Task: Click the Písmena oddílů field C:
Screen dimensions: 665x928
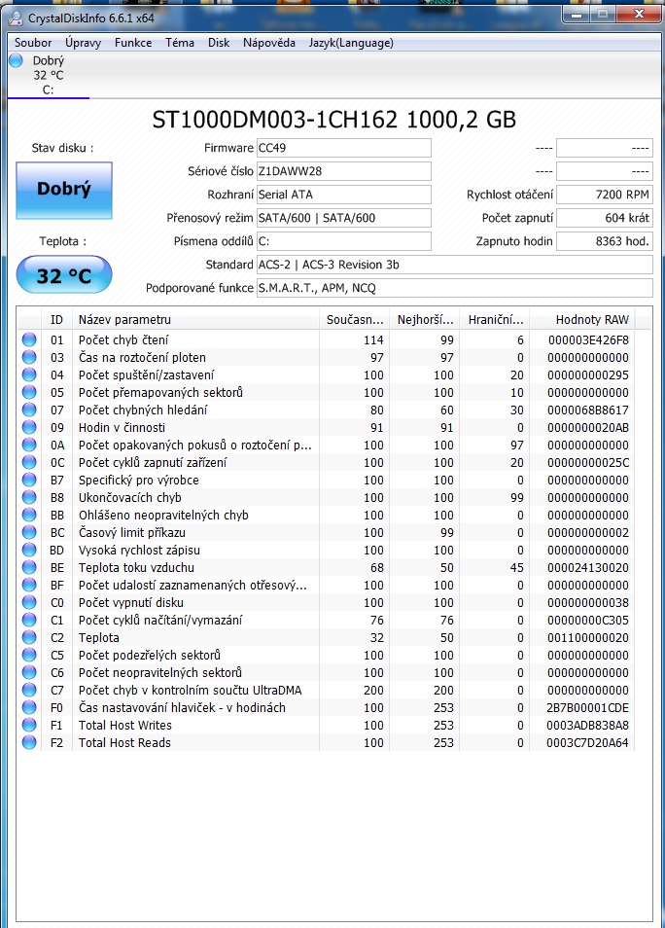Action: 344,241
